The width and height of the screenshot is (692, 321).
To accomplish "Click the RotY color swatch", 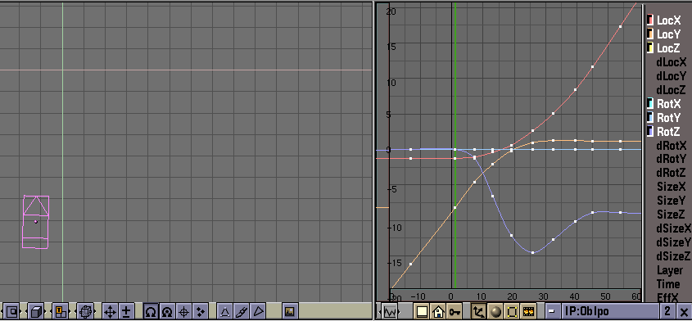I will [x=650, y=117].
